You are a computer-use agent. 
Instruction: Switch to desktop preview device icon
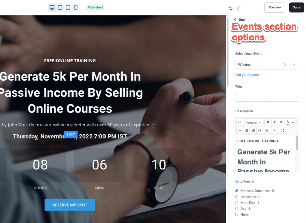(52, 7)
